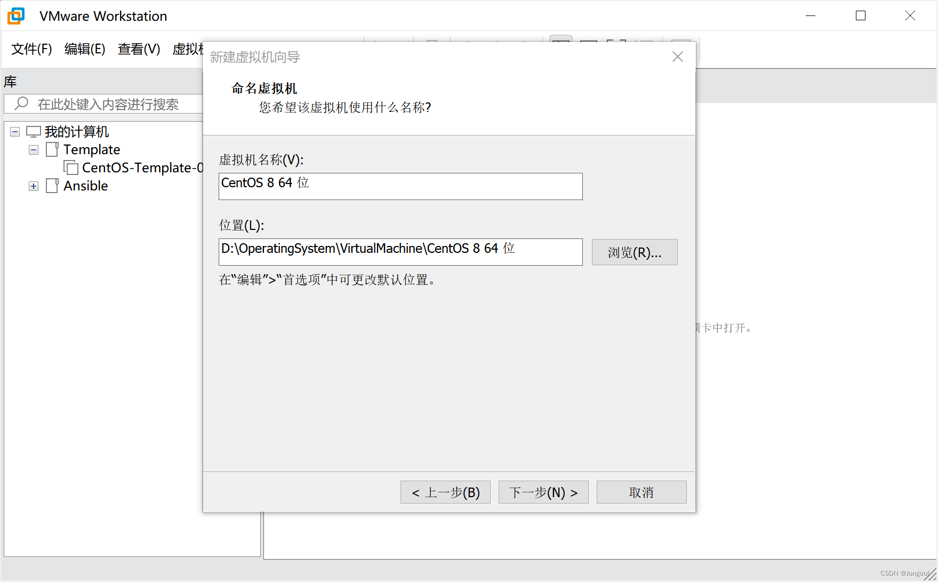The height and width of the screenshot is (582, 938).
Task: Select the Ansible tree item label
Action: point(86,186)
